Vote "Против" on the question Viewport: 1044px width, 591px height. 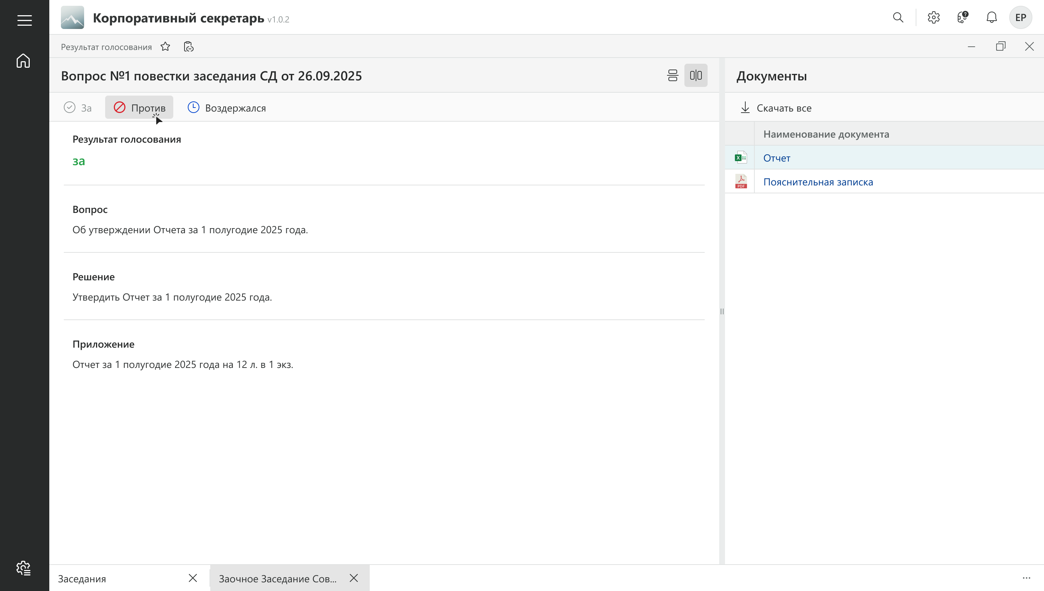[x=139, y=108]
